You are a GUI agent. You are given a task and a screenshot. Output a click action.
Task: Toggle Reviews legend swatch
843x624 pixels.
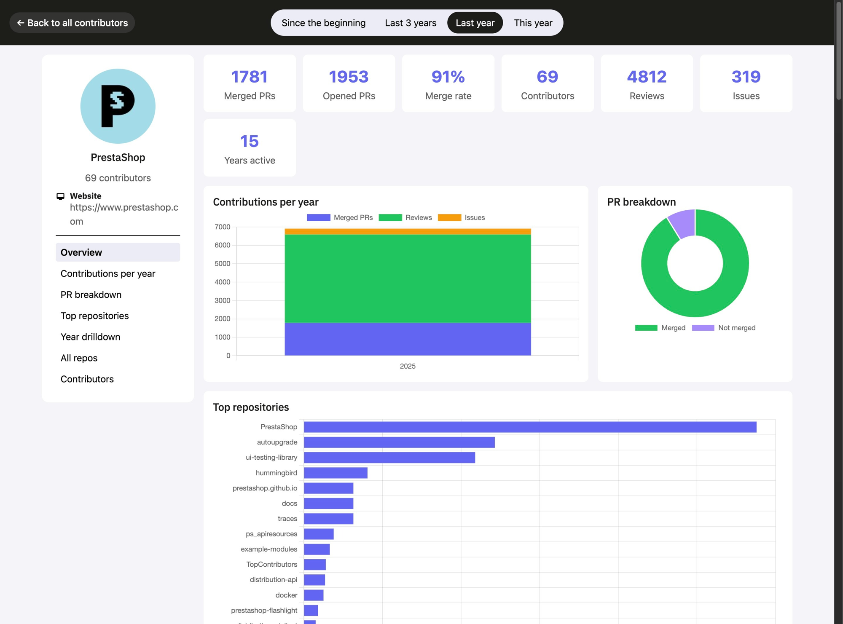click(x=390, y=217)
